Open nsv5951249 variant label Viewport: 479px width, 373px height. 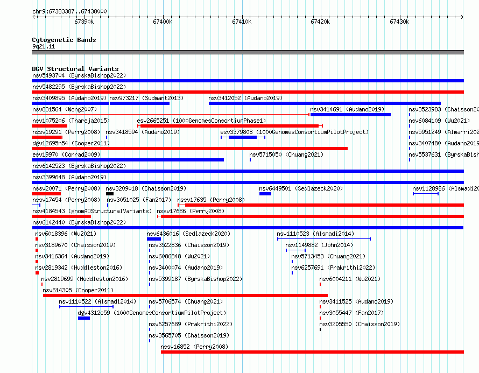[x=444, y=132]
